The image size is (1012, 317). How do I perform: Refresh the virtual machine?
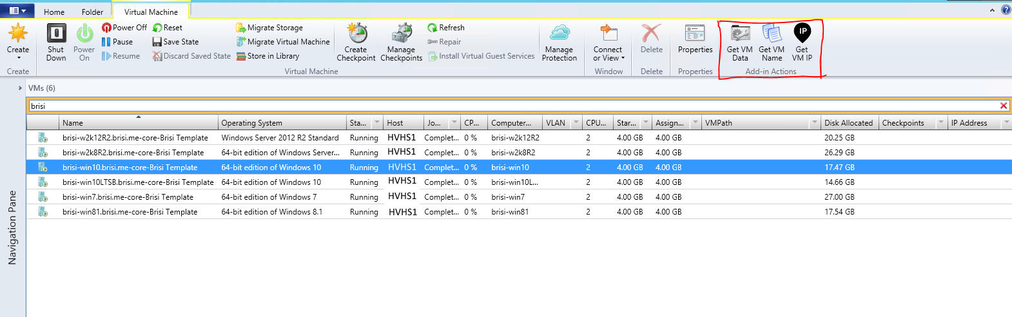pyautogui.click(x=446, y=28)
